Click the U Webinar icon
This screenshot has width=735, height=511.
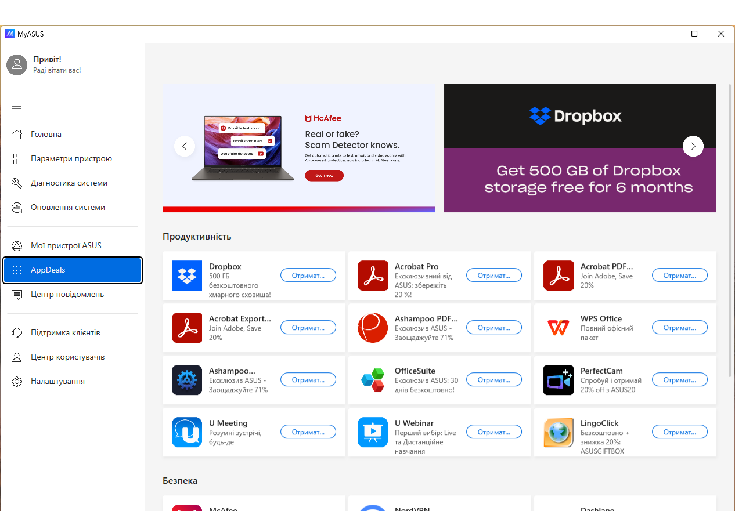click(373, 432)
